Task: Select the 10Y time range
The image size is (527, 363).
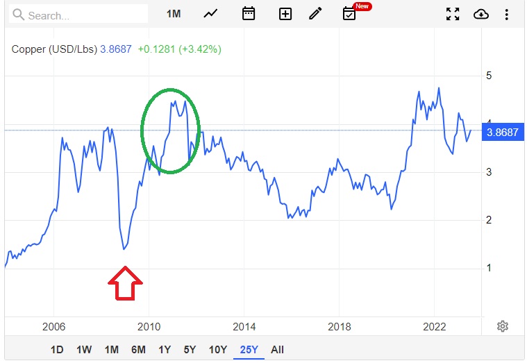Action: click(x=217, y=350)
